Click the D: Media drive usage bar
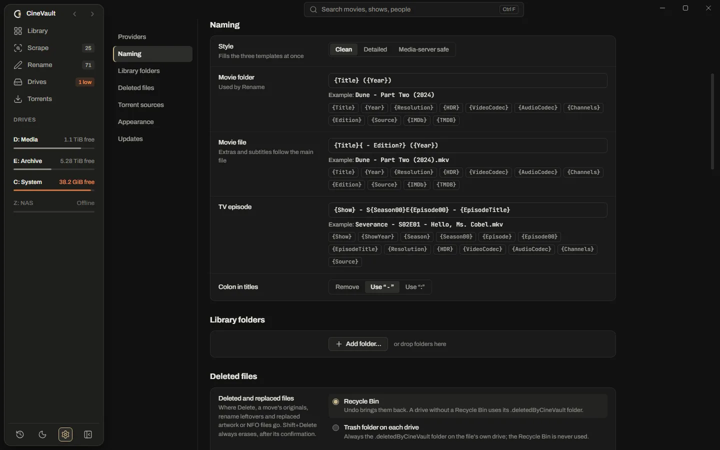Image resolution: width=720 pixels, height=450 pixels. pyautogui.click(x=54, y=148)
